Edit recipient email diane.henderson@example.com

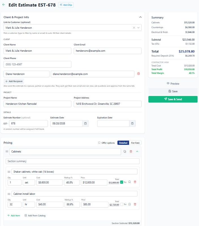93,74
